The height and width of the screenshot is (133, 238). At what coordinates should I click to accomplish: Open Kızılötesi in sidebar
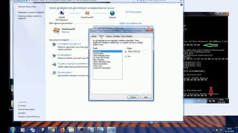click(x=22, y=113)
